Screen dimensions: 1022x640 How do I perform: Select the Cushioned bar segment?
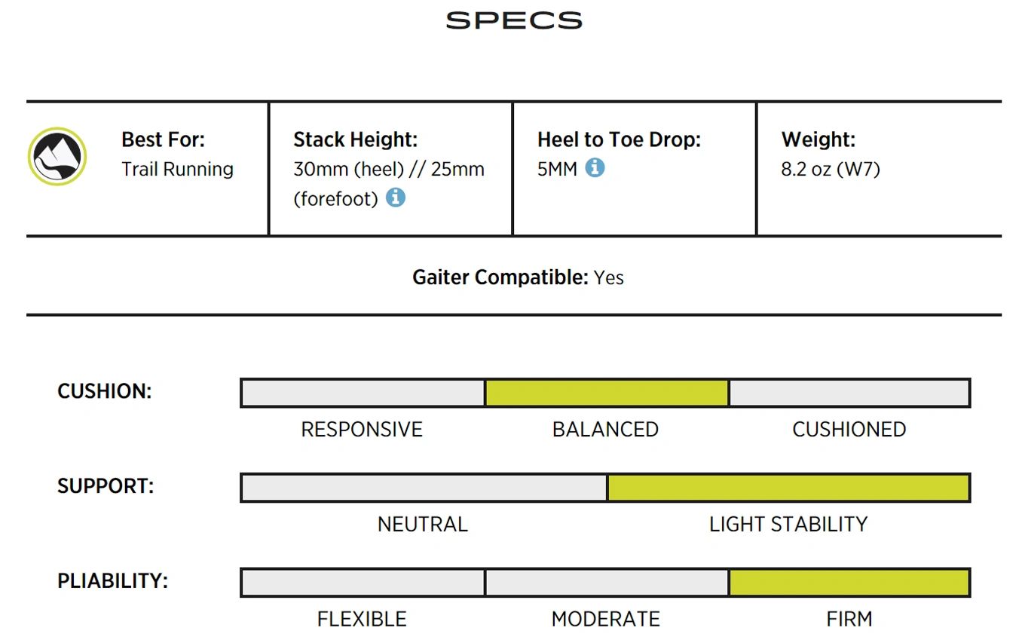point(849,393)
